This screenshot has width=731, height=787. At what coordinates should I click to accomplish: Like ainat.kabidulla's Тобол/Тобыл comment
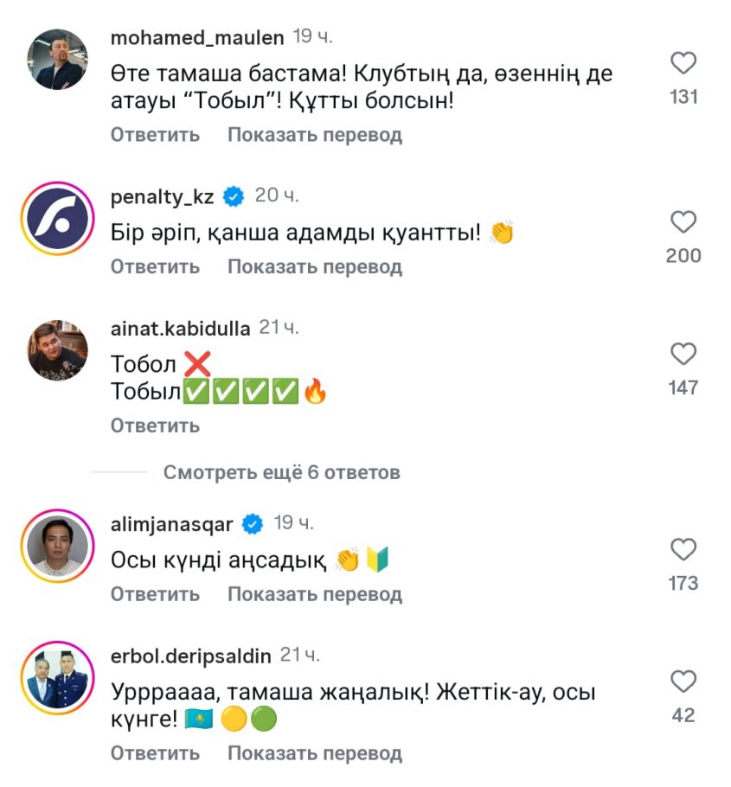coord(683,354)
